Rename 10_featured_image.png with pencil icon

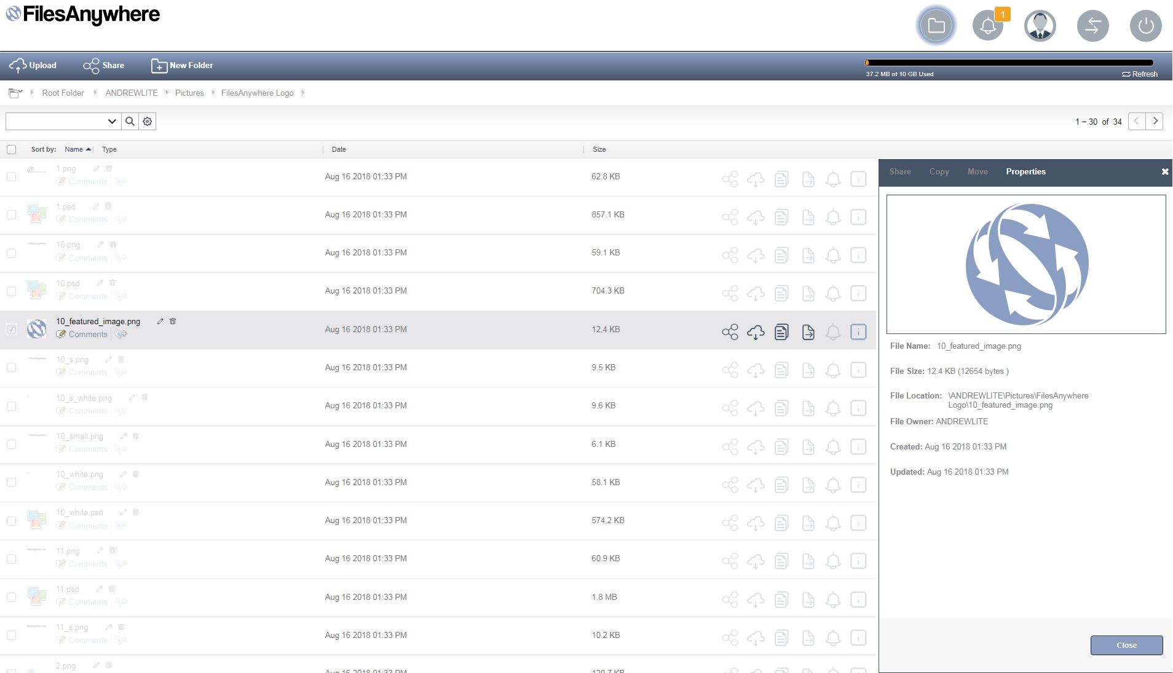pyautogui.click(x=160, y=321)
